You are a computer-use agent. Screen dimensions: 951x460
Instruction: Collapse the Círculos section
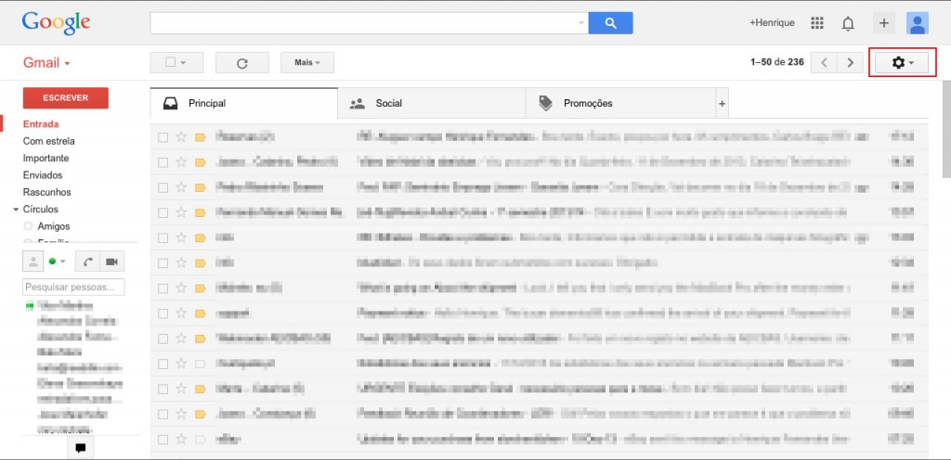tap(16, 210)
